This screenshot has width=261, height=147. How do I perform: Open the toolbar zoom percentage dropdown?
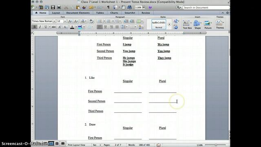[x=144, y=7]
